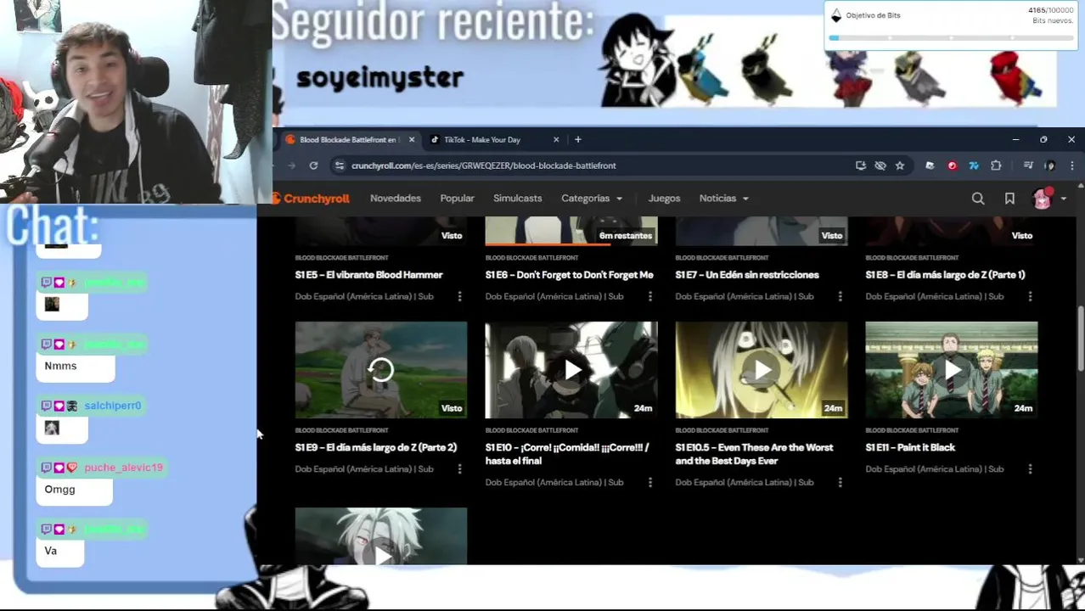Screen dimensions: 1085x611
Task: Open S1 E10 ¡Corre! ¡¡Comida!! title link
Action: [x=567, y=454]
